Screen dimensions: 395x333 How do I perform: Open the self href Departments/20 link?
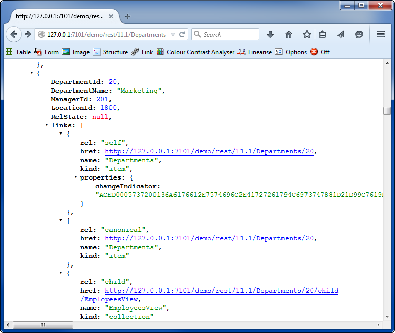[x=209, y=151]
